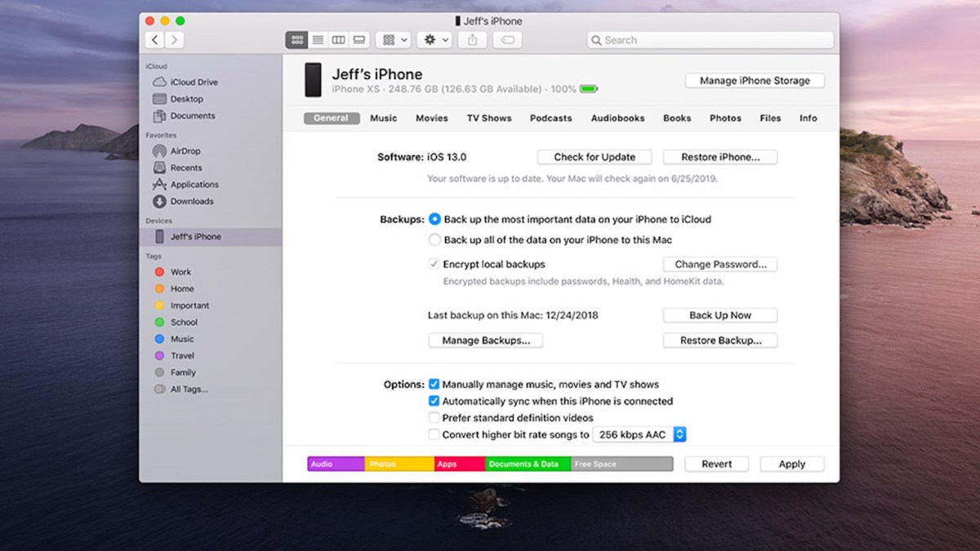Click the Revert button

(717, 464)
